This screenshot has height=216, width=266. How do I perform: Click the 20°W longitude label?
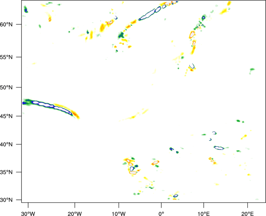coord(74,214)
